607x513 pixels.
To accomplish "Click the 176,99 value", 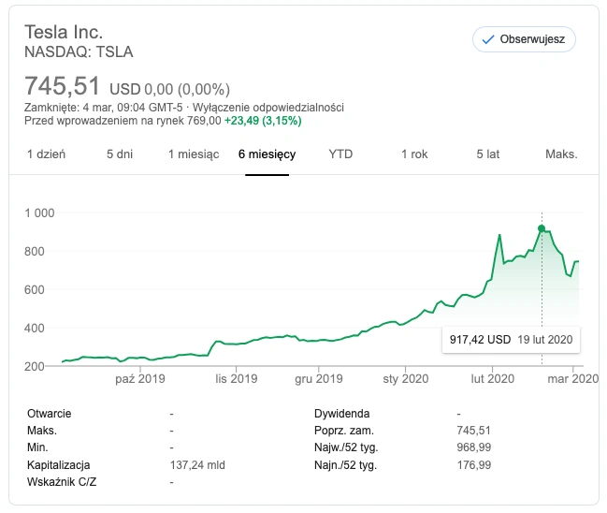I will 474,465.
